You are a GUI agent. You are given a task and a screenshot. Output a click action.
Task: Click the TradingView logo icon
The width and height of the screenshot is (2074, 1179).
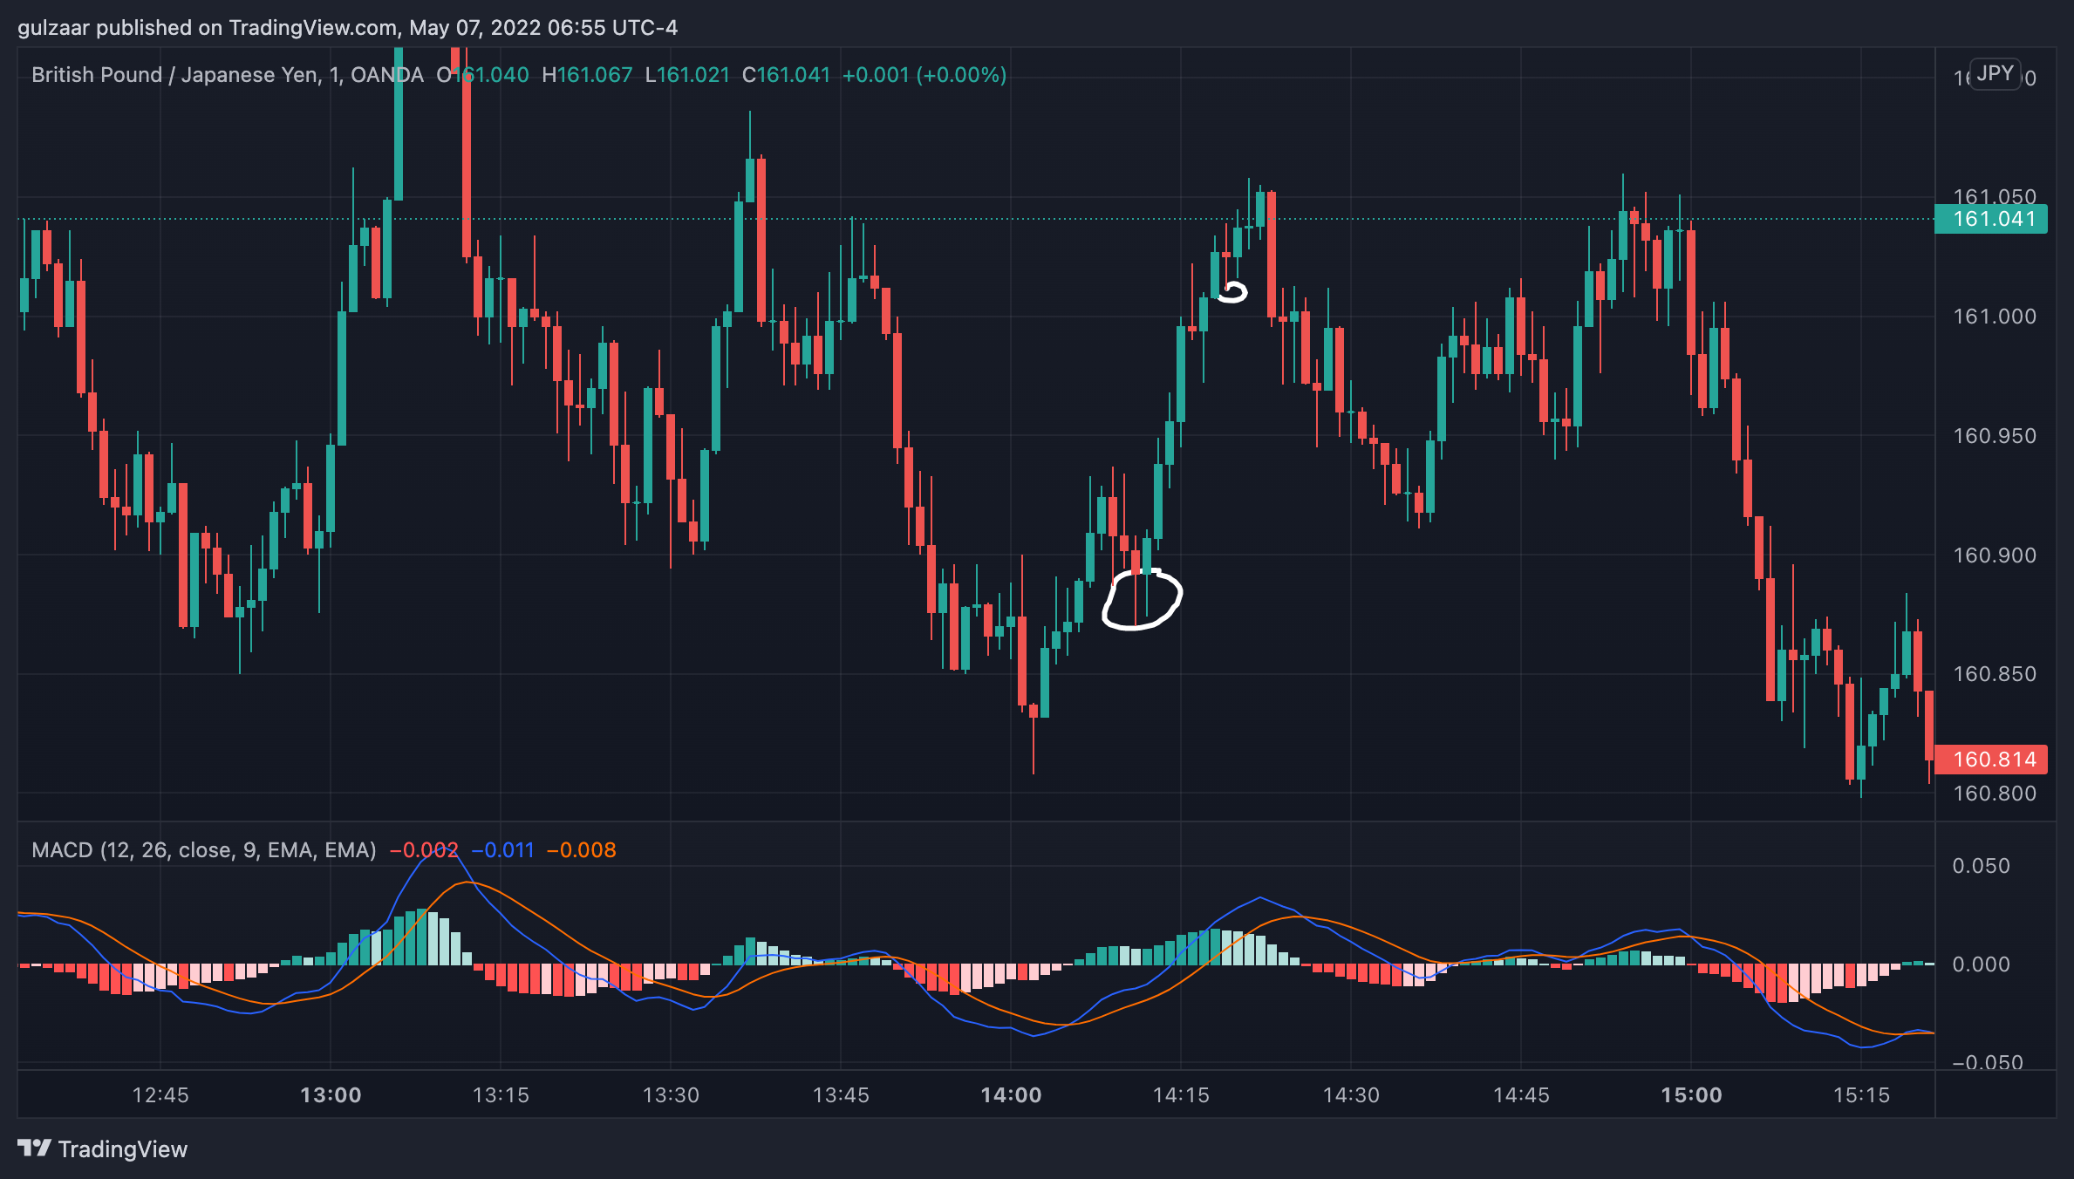[x=34, y=1148]
